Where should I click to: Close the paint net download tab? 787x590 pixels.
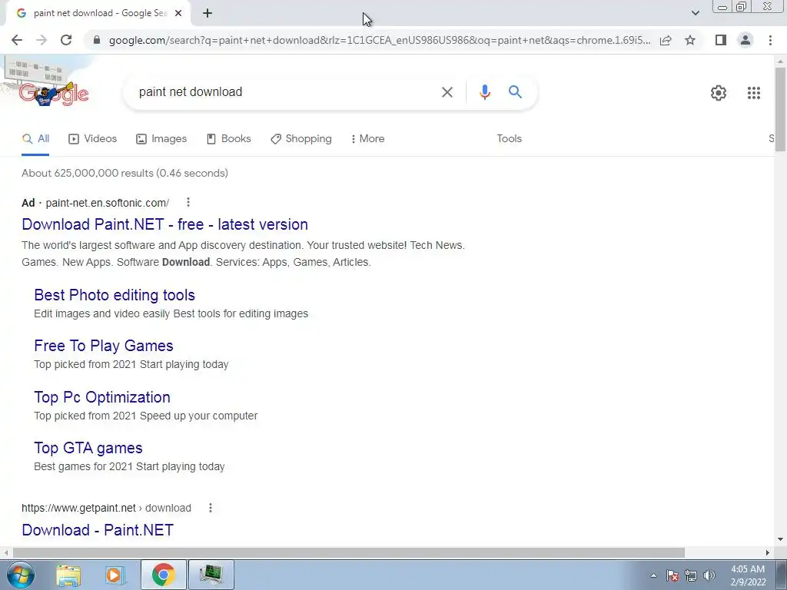pos(178,14)
